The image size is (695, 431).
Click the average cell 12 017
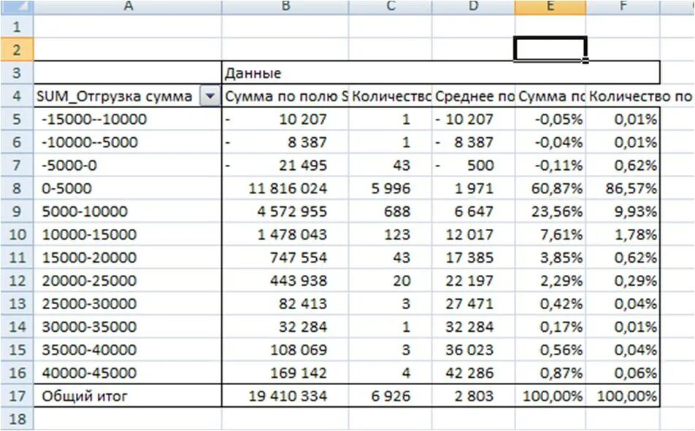pyautogui.click(x=473, y=234)
